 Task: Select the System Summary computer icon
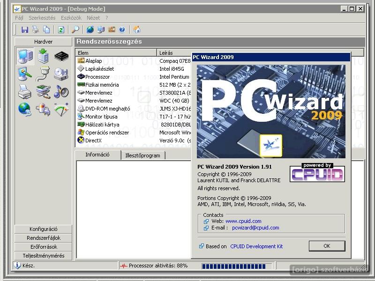pyautogui.click(x=25, y=56)
